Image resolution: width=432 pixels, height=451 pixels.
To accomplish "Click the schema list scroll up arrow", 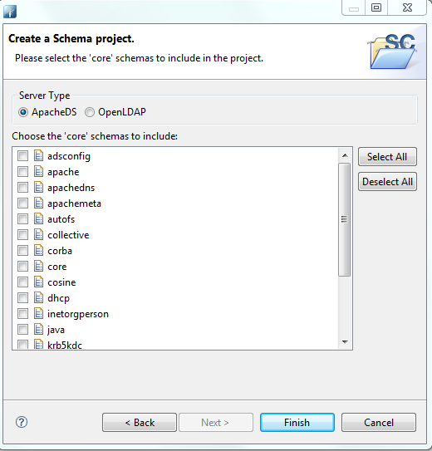I will click(x=345, y=155).
